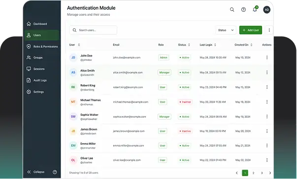Open actions menu for Oliver Lee
This screenshot has width=297, height=179.
tap(267, 160)
